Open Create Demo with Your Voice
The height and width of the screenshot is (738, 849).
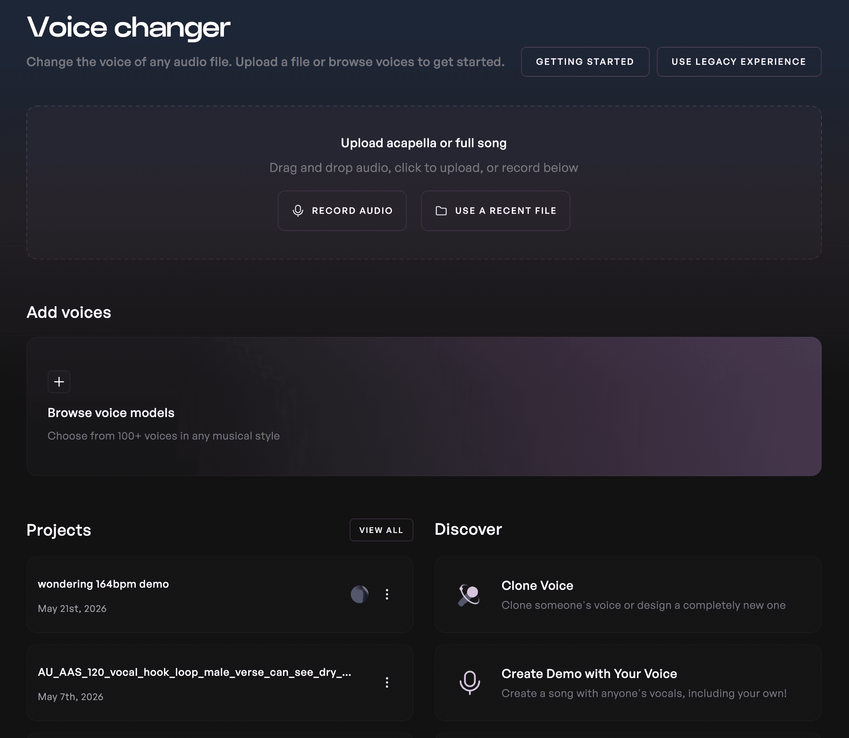[x=628, y=682]
